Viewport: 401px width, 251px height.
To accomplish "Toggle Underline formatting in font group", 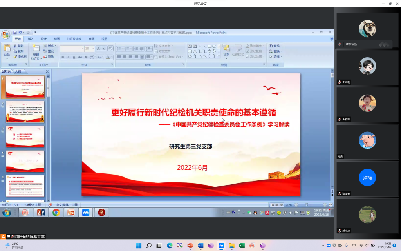I will [x=74, y=57].
